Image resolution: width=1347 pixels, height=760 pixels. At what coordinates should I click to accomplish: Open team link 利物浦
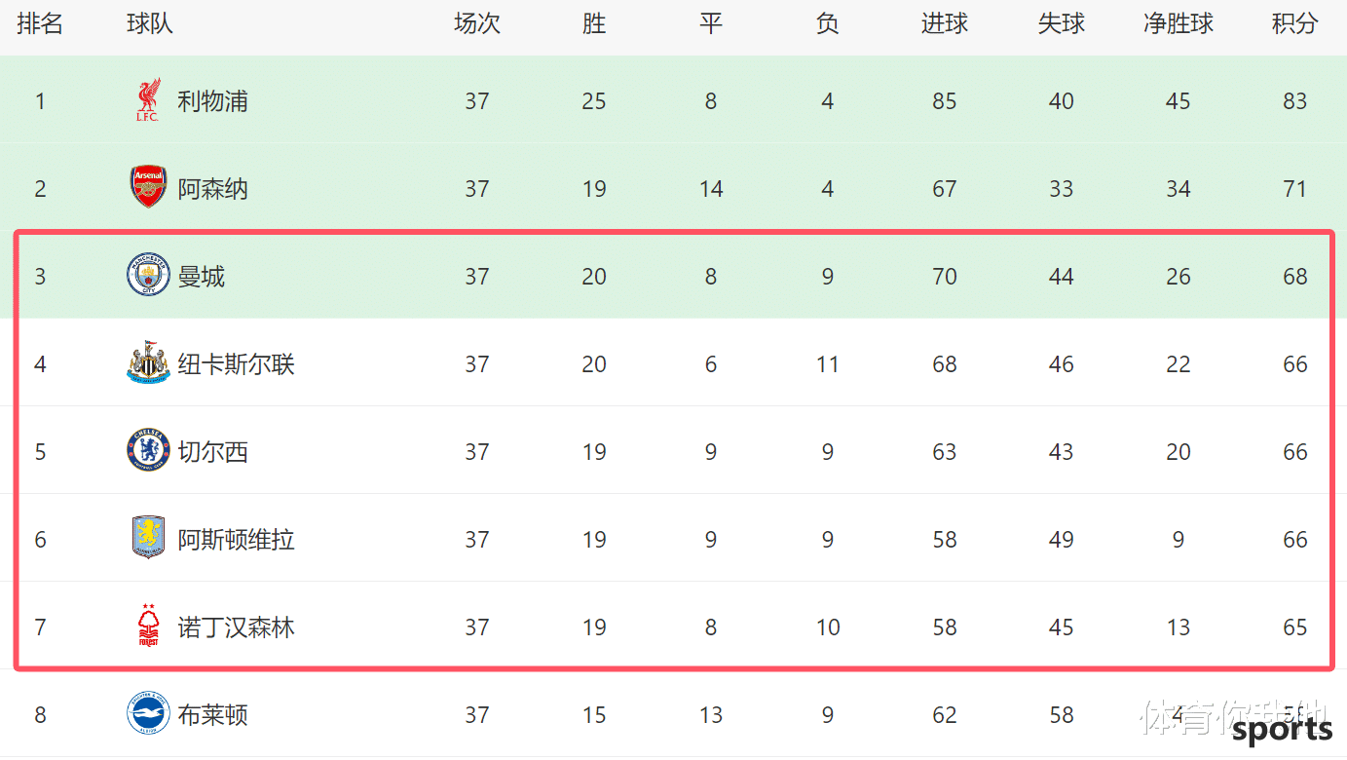(212, 100)
